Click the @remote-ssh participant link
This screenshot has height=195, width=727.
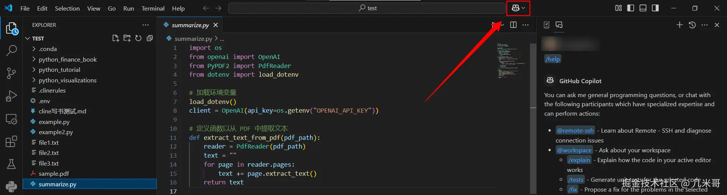pos(575,130)
